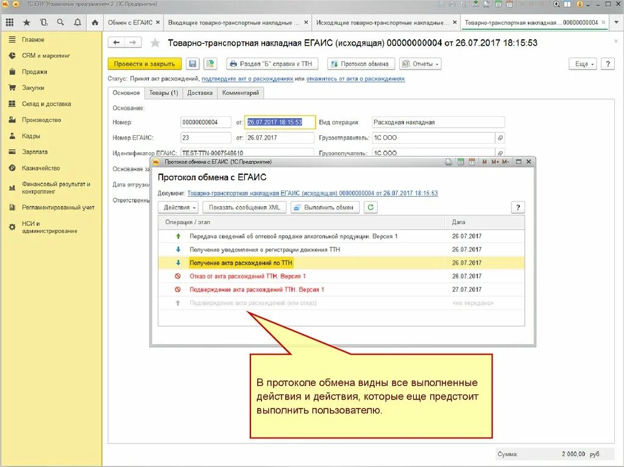Add document to favorites with star
This screenshot has height=467, width=624.
(x=155, y=43)
